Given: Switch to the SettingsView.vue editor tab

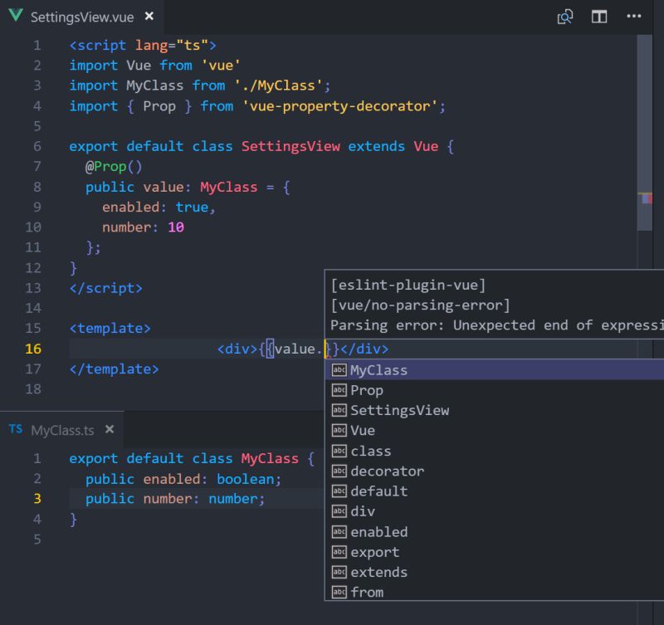Looking at the screenshot, I should [x=77, y=14].
